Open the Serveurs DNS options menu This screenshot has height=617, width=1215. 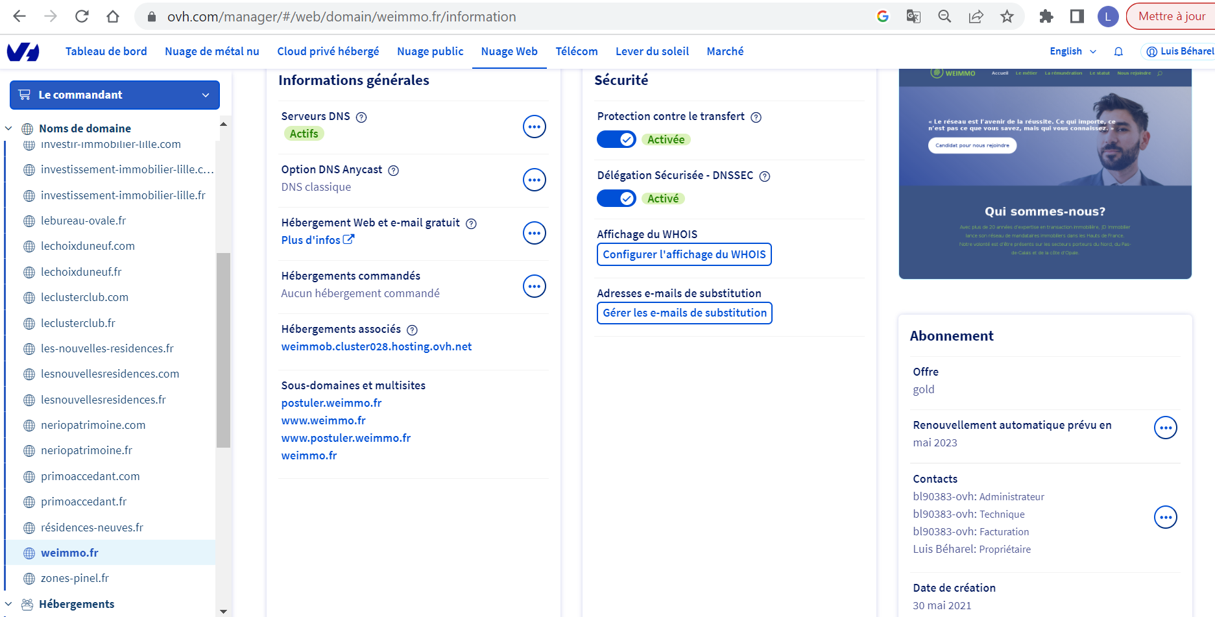(534, 127)
